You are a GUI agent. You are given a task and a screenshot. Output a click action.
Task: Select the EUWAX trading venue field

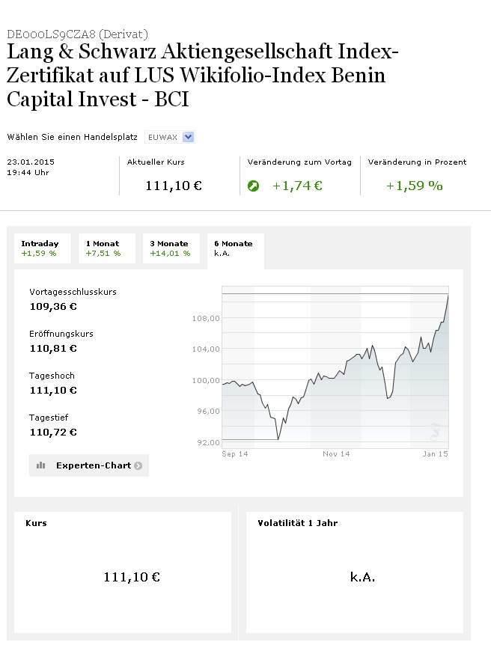point(162,137)
